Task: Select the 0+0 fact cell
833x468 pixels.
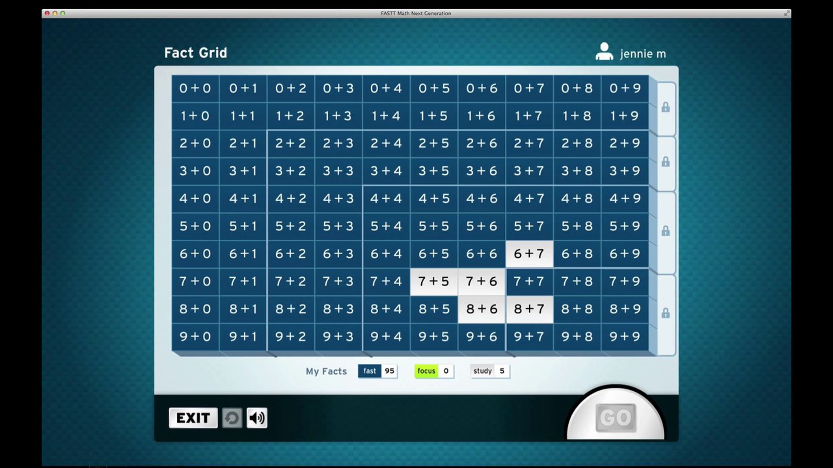Action: (195, 88)
